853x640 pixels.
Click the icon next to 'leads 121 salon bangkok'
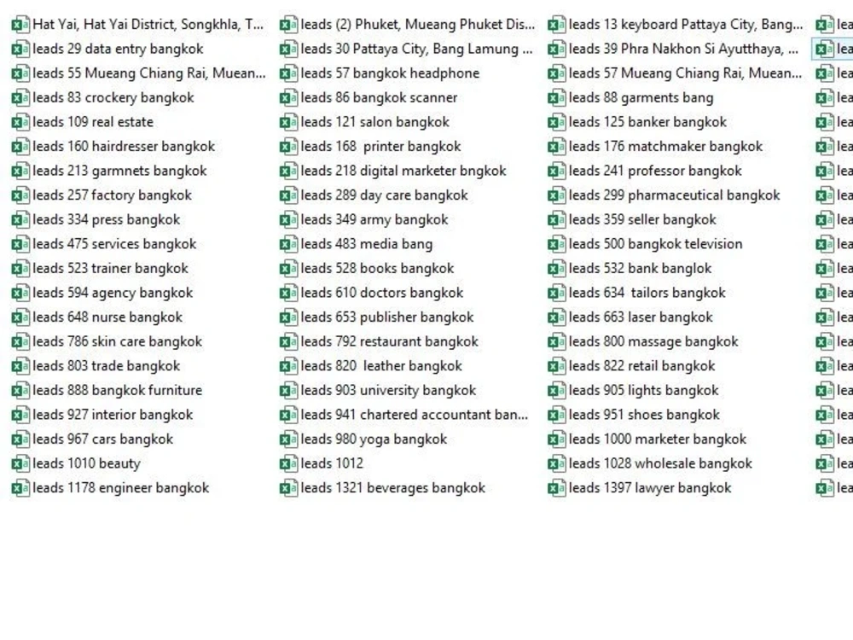(x=288, y=122)
